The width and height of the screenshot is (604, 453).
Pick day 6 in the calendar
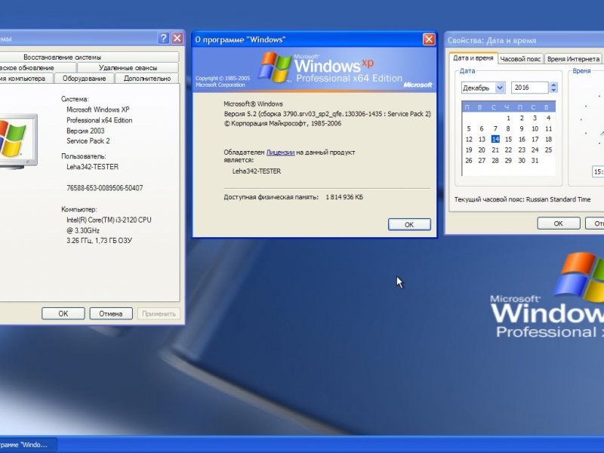(482, 128)
